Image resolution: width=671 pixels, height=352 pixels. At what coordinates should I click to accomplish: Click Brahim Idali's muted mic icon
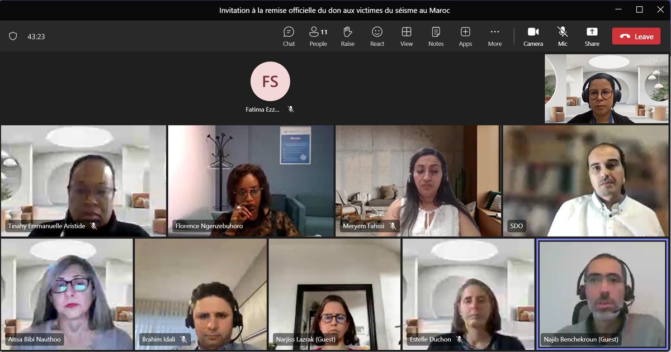pyautogui.click(x=184, y=340)
